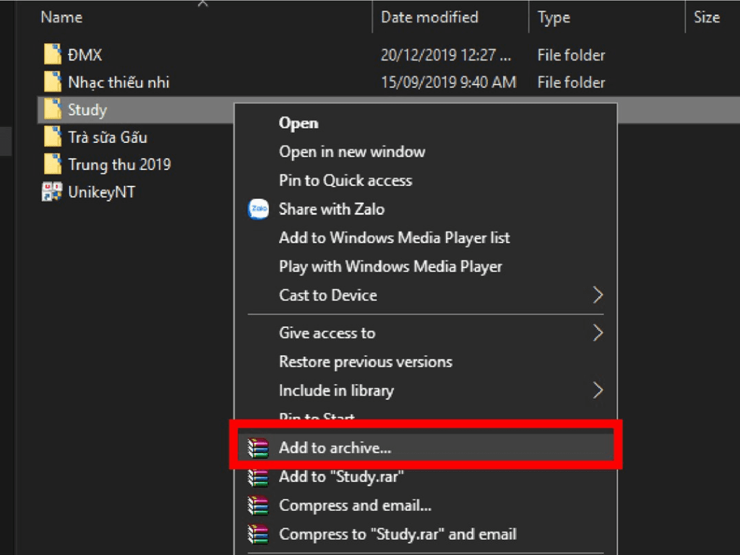Screen dimensions: 740x555
Task: Click the highlighted "Add to archive..." option
Action: [x=335, y=448]
